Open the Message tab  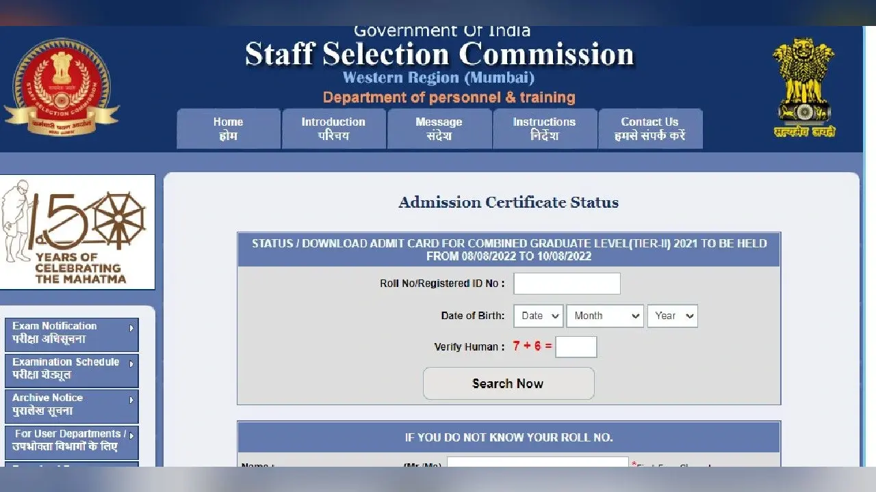coord(439,128)
